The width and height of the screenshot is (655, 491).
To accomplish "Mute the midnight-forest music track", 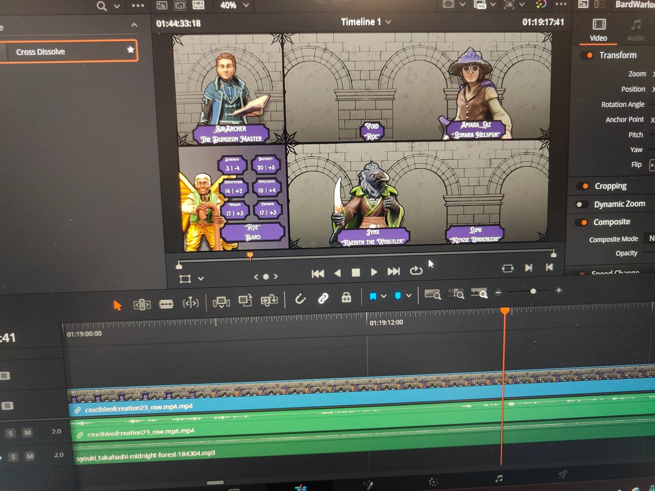I will 29,456.
